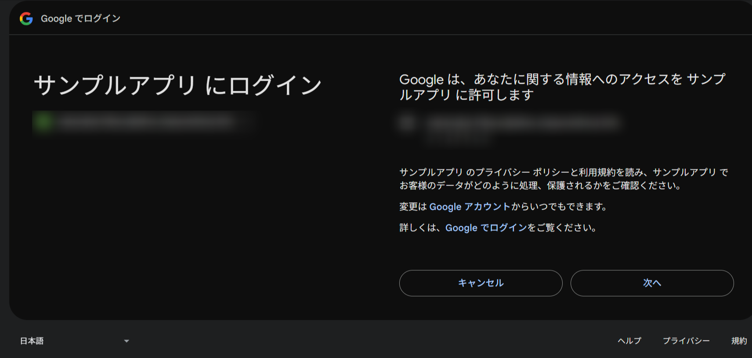Open the ヘルプ footer link
Viewport: 752px width, 358px height.
tap(629, 341)
